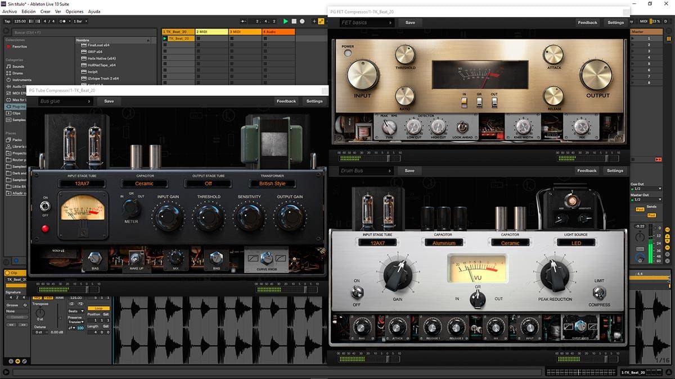The image size is (675, 379).
Task: Open the Bus glue preset selector
Action: pos(65,101)
